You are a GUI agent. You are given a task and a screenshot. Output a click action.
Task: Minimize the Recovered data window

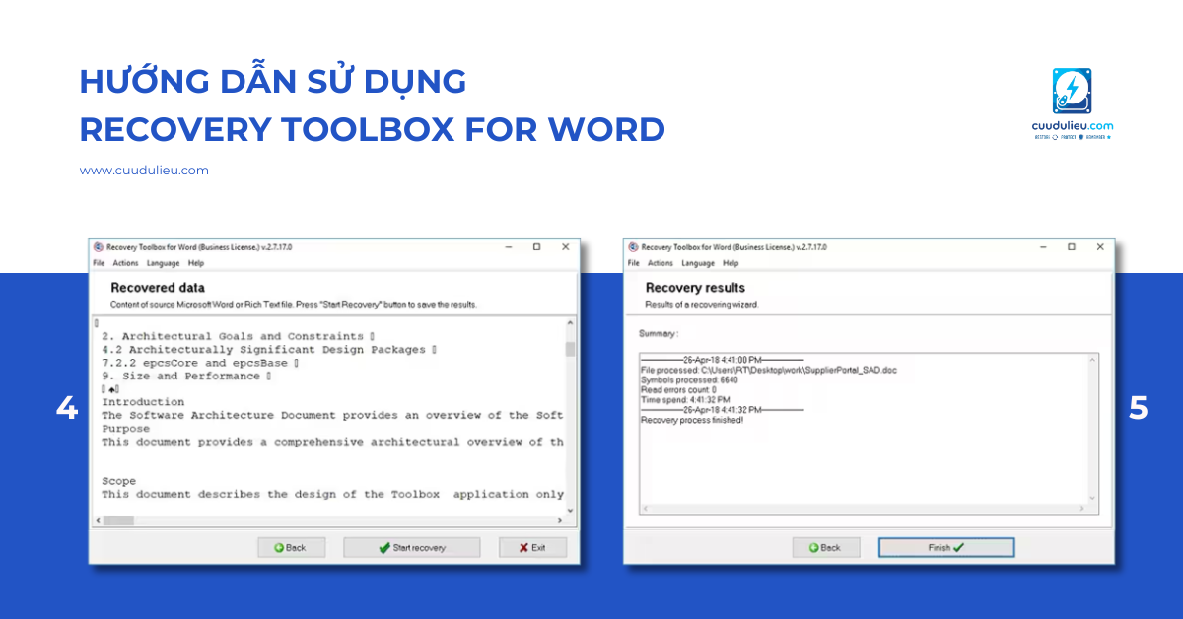click(x=508, y=246)
